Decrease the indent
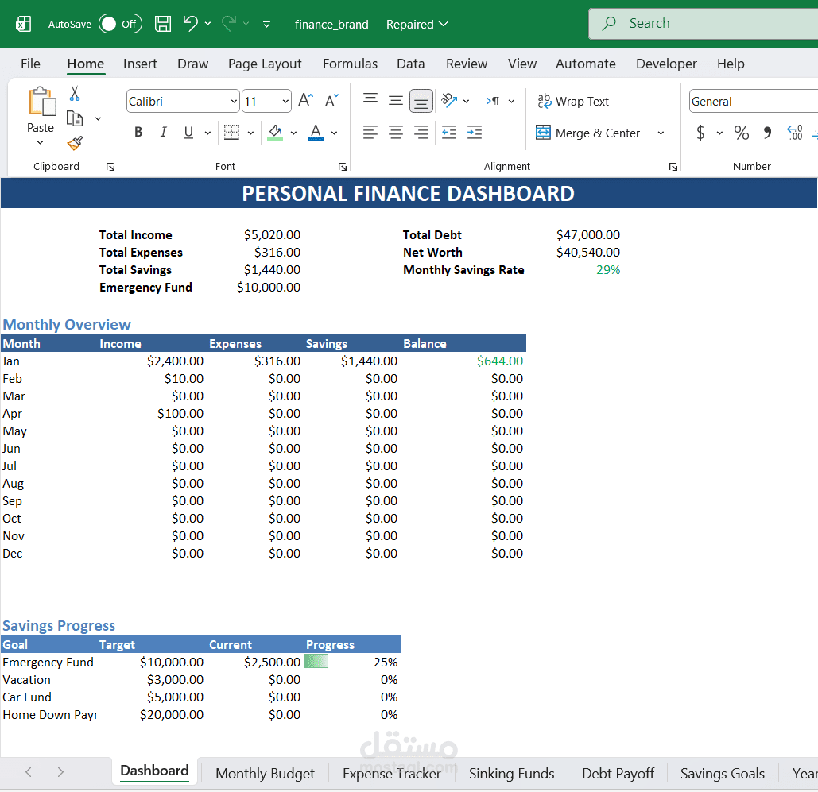 coord(448,133)
